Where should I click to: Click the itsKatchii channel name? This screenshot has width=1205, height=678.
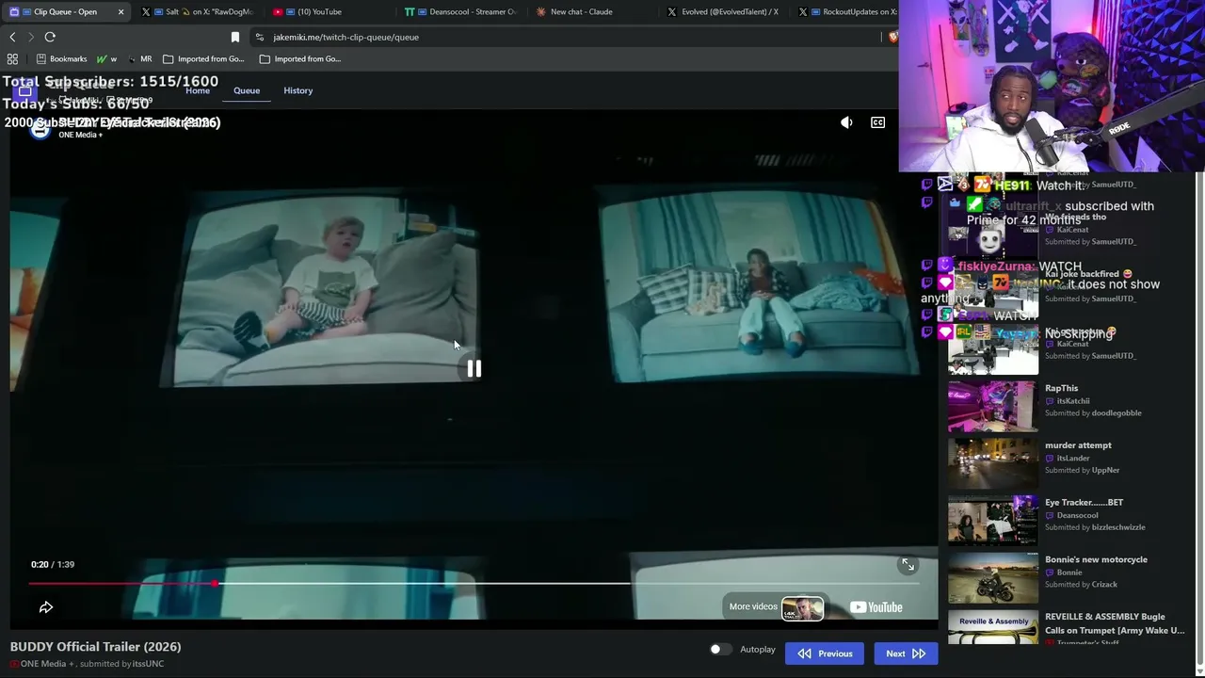tap(1073, 401)
